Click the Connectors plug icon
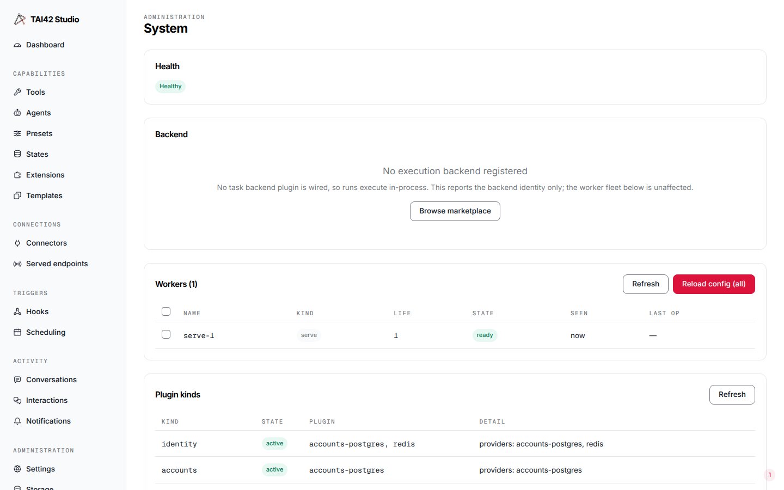 tap(17, 243)
